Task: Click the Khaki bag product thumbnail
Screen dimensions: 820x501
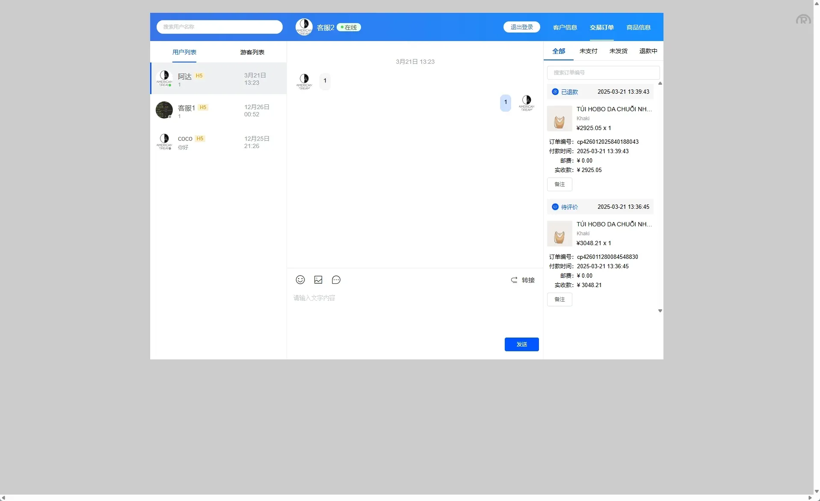Action: [560, 119]
